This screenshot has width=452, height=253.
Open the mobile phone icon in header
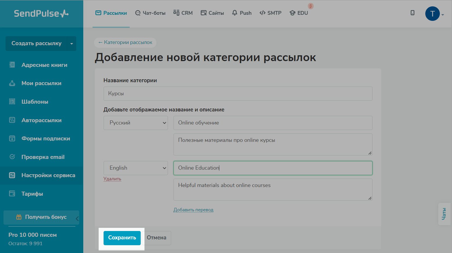[x=412, y=13]
